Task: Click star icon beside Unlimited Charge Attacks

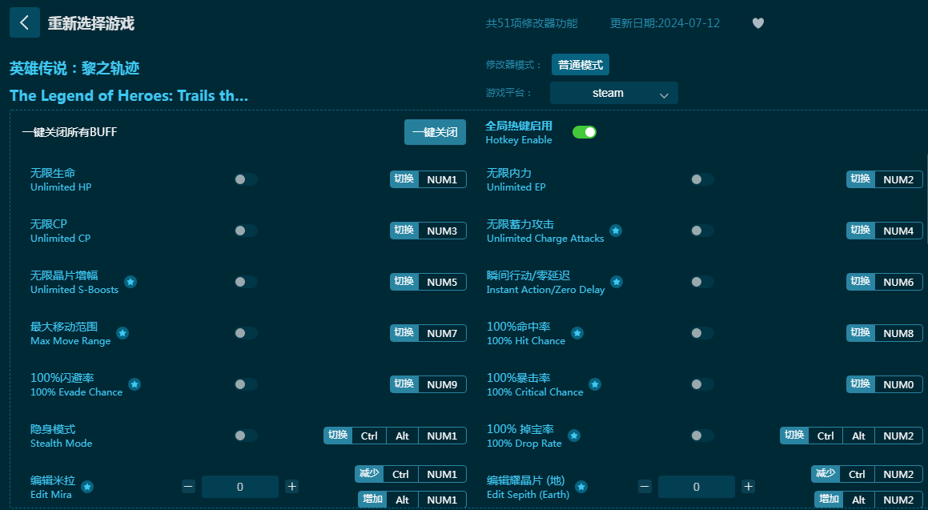Action: pyautogui.click(x=616, y=231)
